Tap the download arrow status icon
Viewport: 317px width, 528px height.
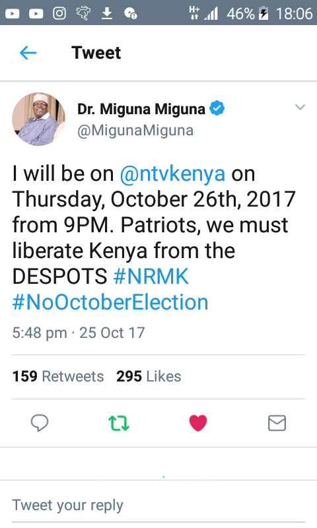(x=107, y=13)
